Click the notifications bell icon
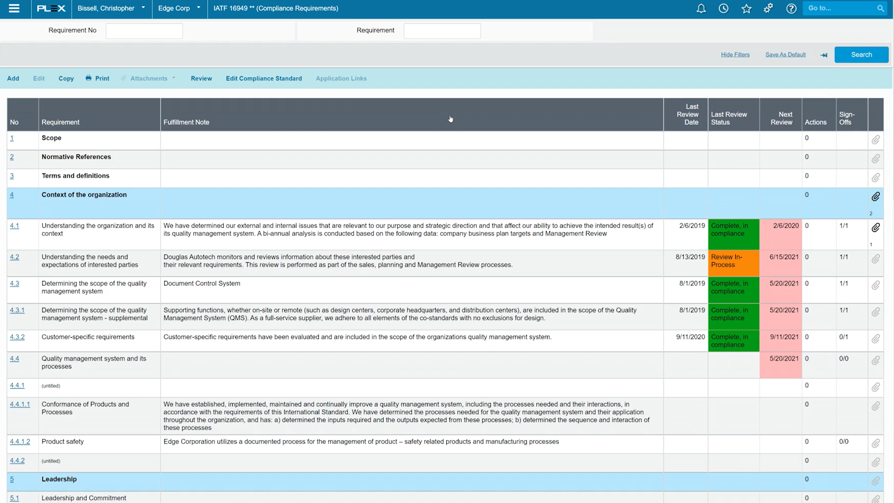Image resolution: width=894 pixels, height=503 pixels. point(701,8)
